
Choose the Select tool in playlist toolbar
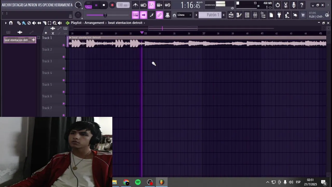pyautogui.click(x=49, y=23)
